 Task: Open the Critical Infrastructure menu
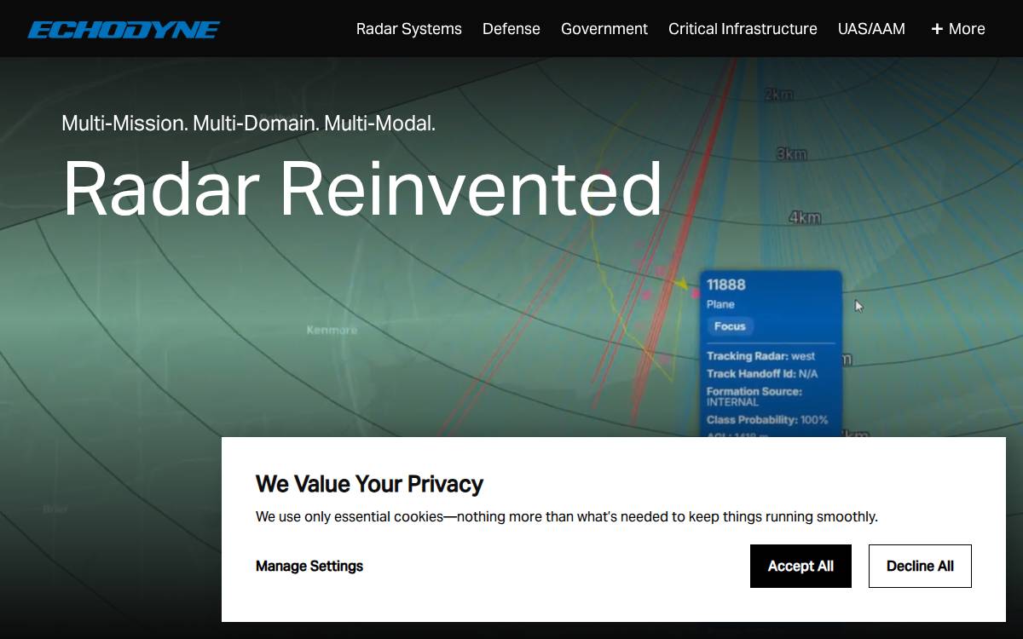pyautogui.click(x=743, y=29)
